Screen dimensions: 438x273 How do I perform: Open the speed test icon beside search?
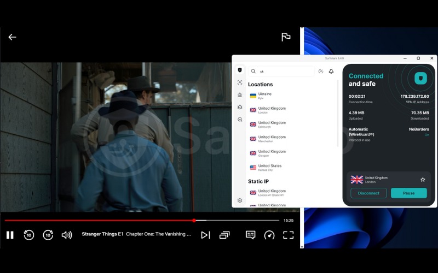click(321, 72)
